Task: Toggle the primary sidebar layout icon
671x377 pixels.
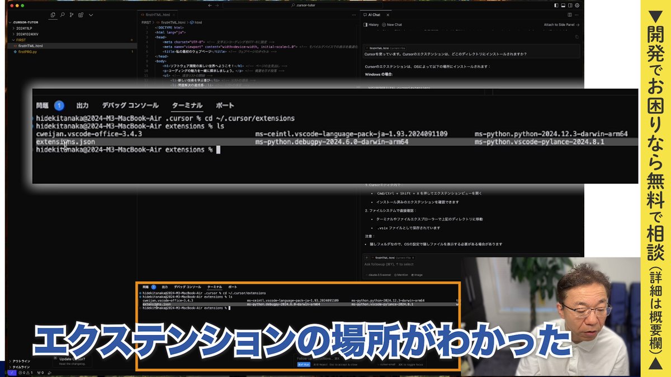Action: [556, 5]
